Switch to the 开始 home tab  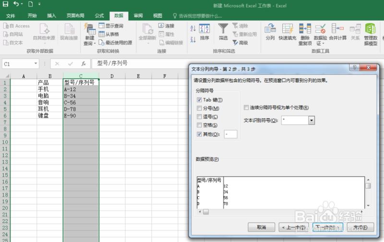pos(32,16)
